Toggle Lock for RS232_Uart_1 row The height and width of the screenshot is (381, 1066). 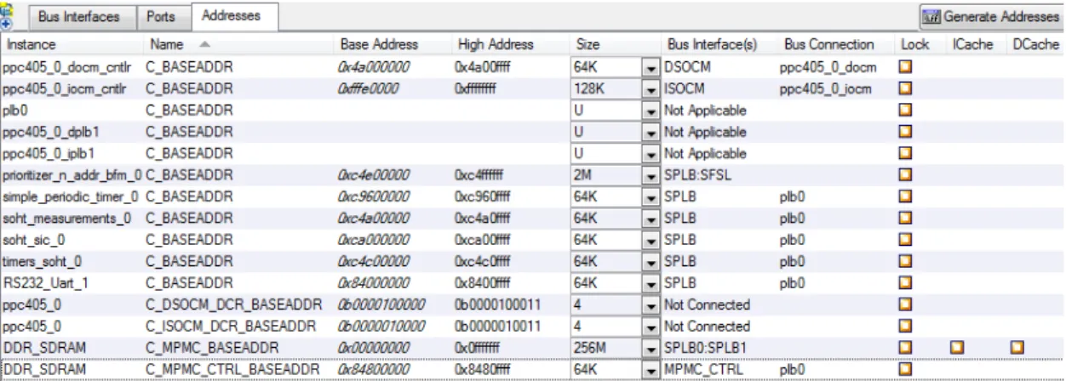click(906, 282)
